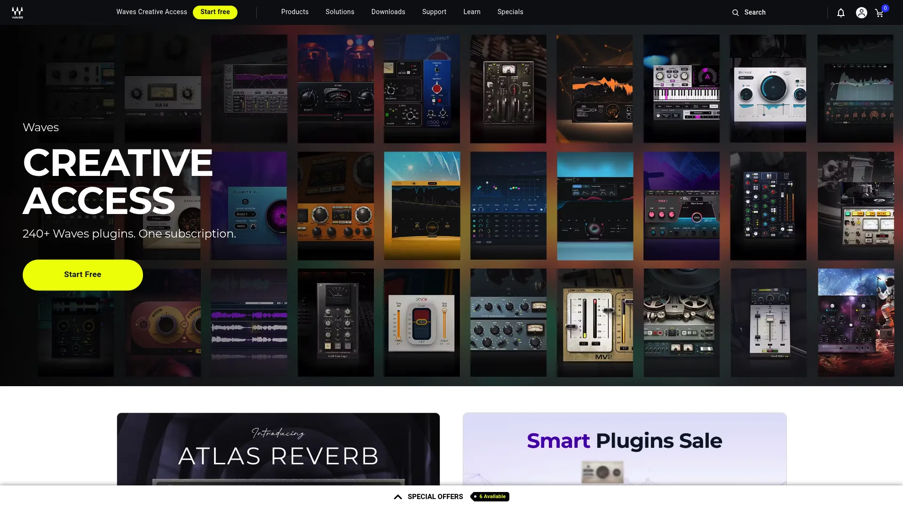Select the waveform audio editor tile
Image resolution: width=903 pixels, height=508 pixels.
point(249,323)
